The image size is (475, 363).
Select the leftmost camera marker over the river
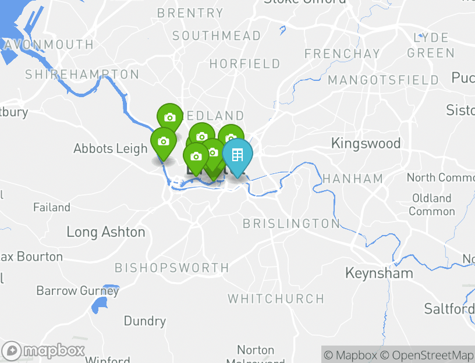point(164,143)
